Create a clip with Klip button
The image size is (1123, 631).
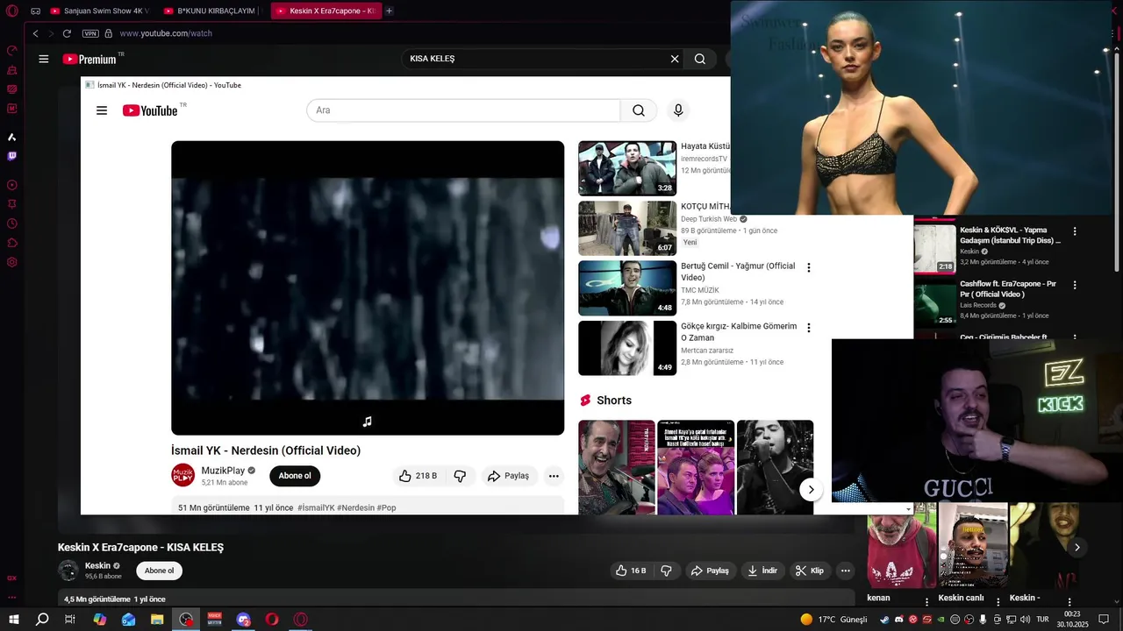point(810,571)
